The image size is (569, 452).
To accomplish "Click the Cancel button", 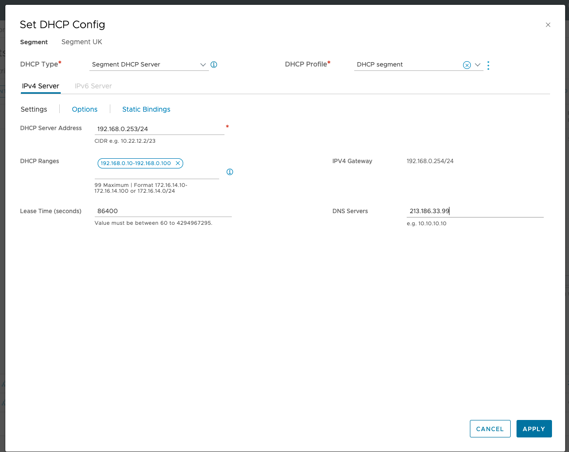I will (x=490, y=429).
